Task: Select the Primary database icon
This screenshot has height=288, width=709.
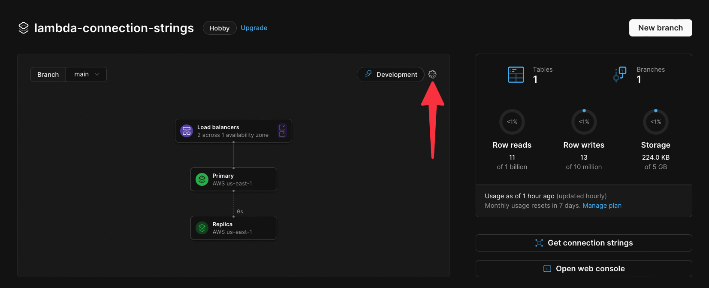Action: coord(202,179)
